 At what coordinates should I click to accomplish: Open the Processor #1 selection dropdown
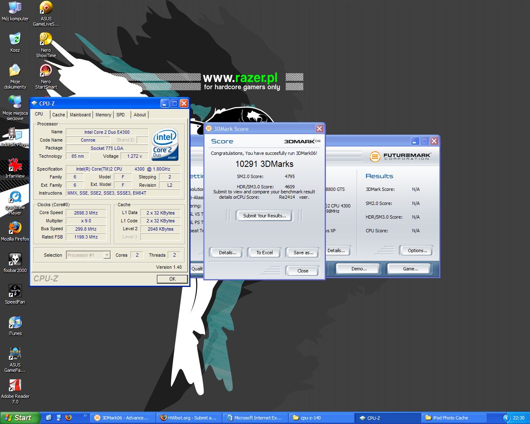coord(88,255)
